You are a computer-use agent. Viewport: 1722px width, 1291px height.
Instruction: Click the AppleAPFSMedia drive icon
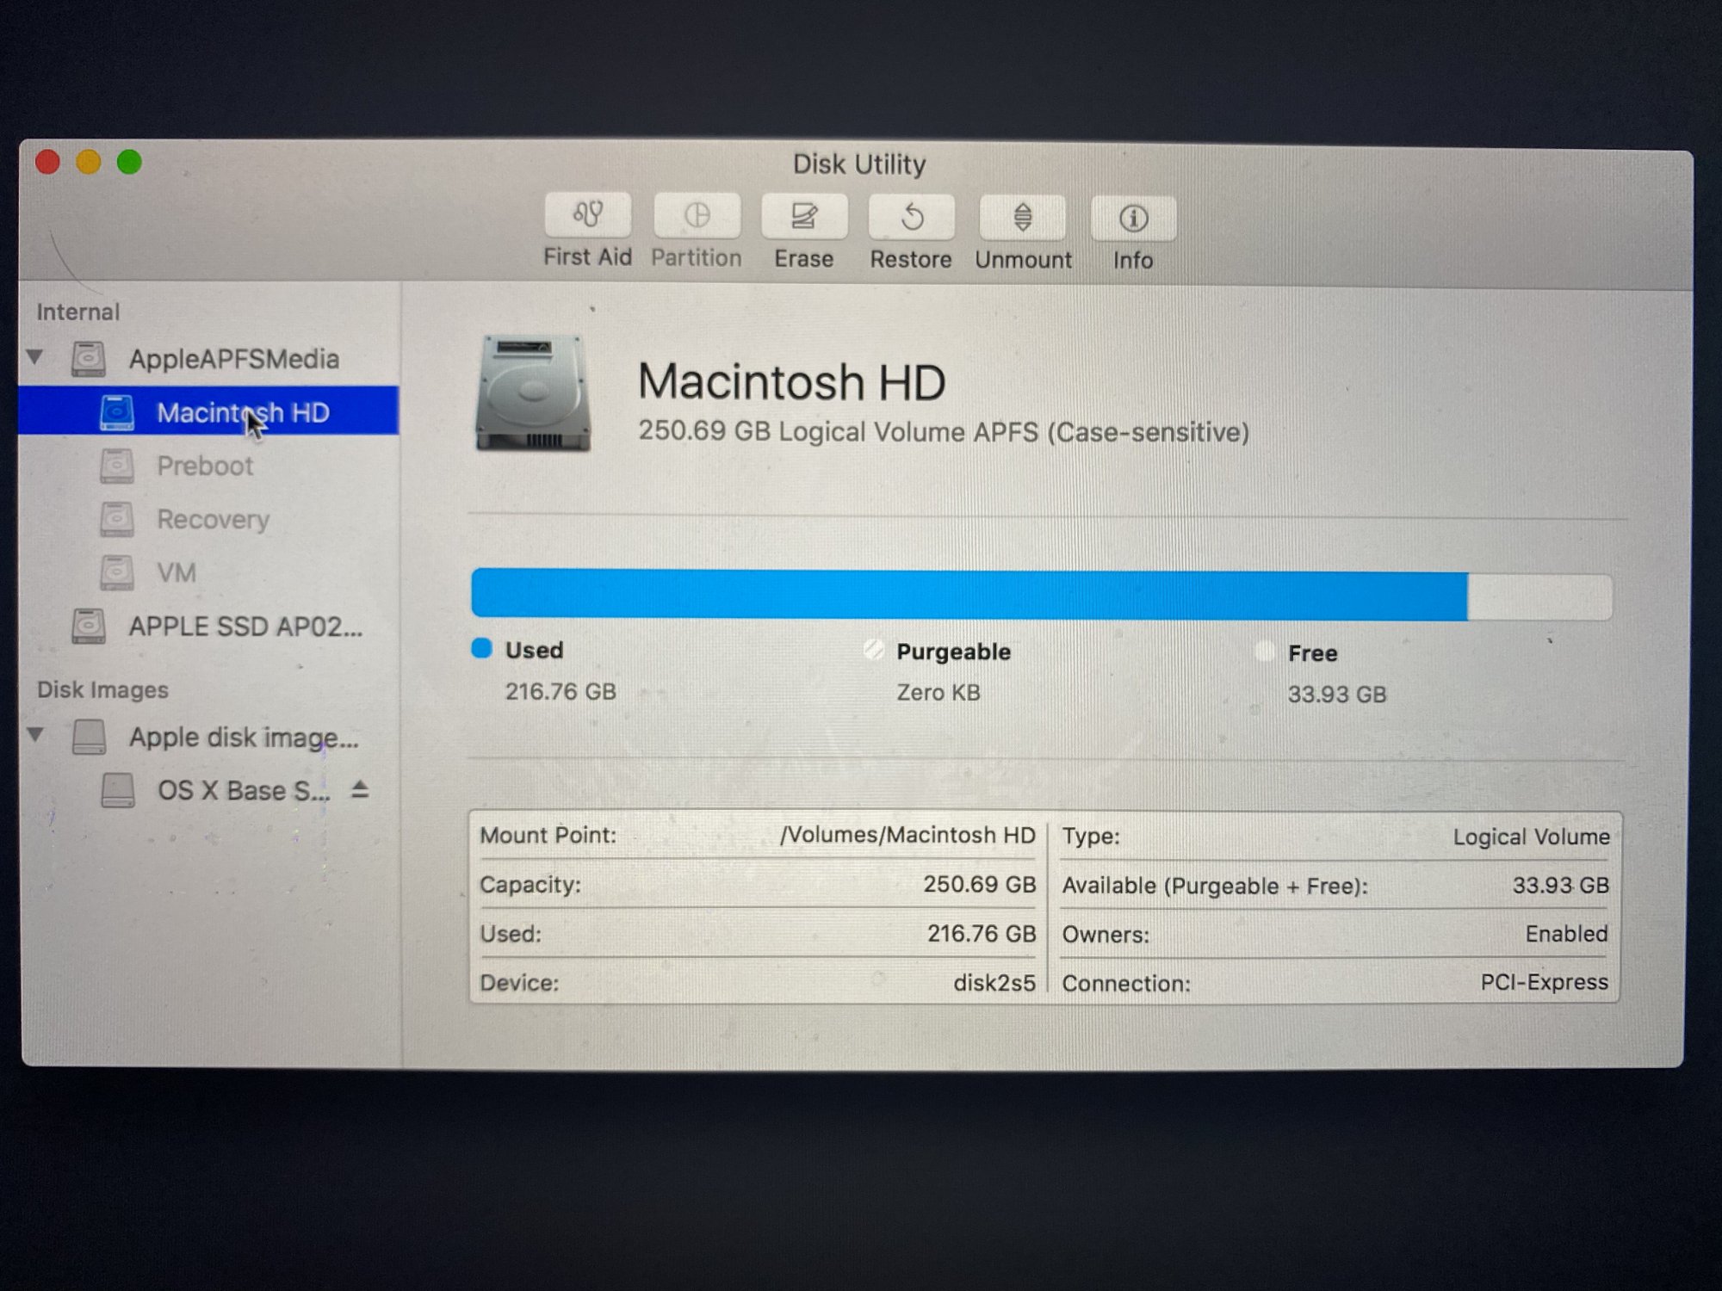pos(89,359)
